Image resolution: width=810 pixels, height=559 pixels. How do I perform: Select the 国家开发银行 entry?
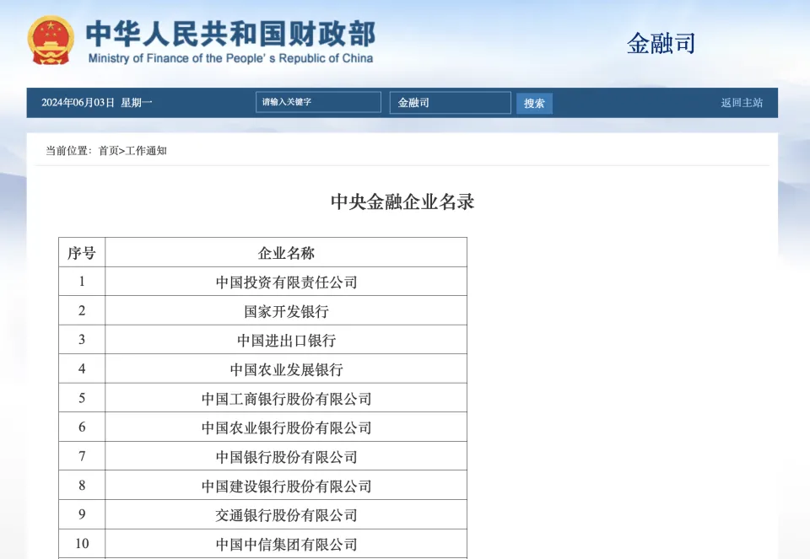tap(286, 311)
